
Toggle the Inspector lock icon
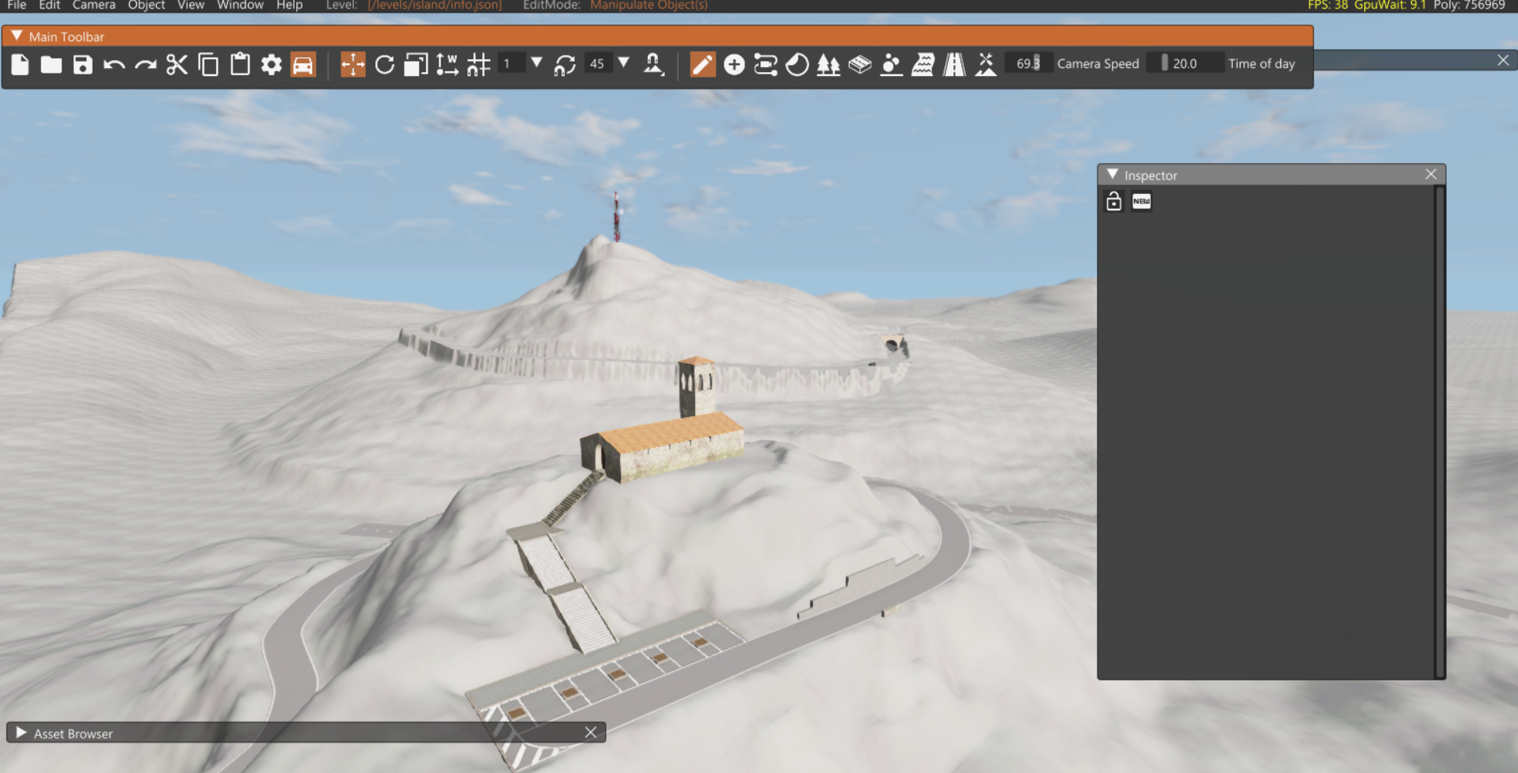(x=1114, y=201)
